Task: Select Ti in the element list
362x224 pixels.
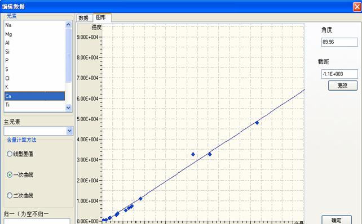Action: tap(34, 105)
